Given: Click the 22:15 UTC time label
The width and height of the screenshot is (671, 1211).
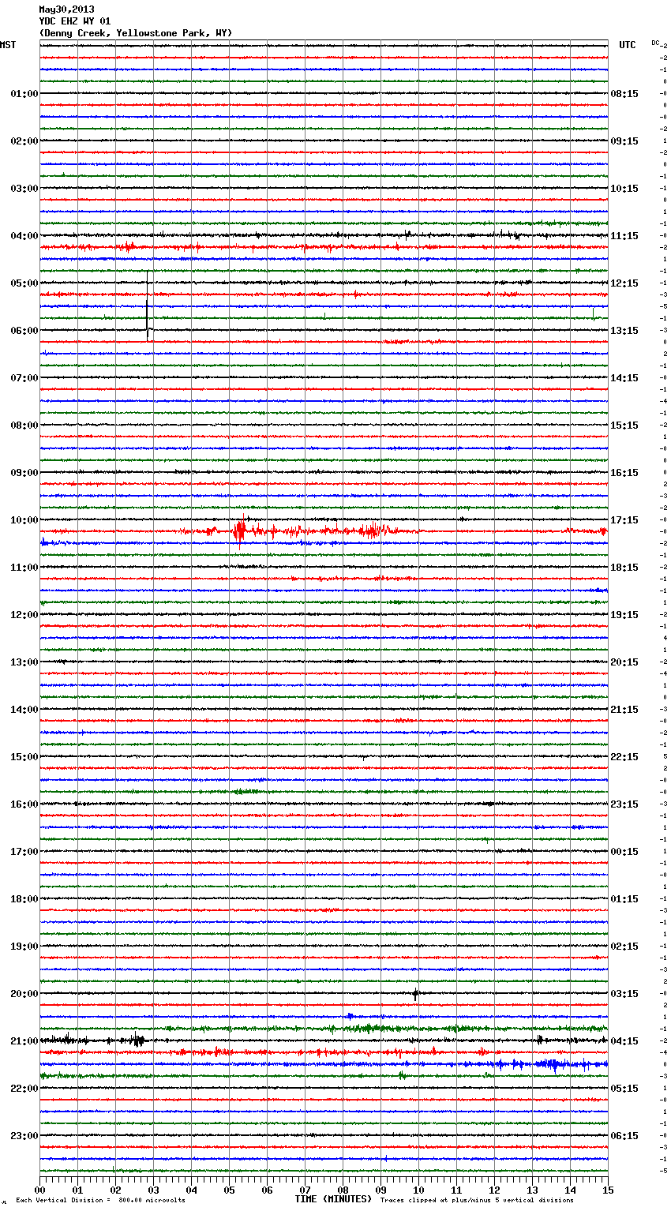Looking at the screenshot, I should click(x=624, y=757).
